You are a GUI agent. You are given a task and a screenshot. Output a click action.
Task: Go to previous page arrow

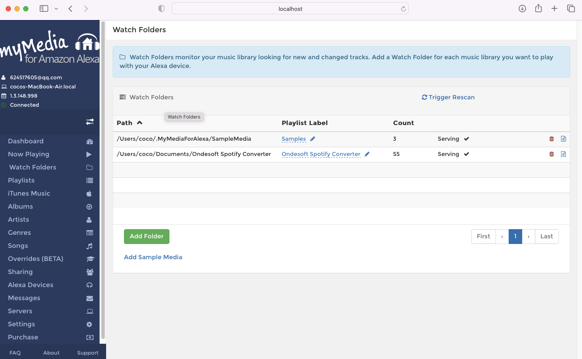502,237
